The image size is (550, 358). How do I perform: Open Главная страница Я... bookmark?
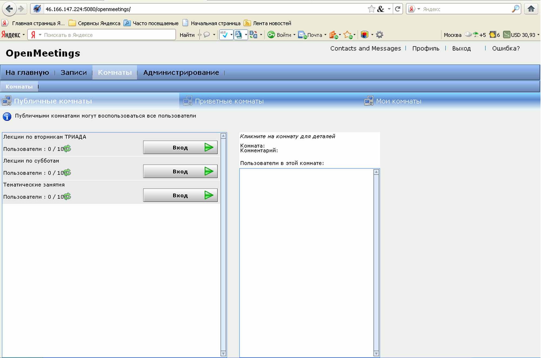pos(34,23)
